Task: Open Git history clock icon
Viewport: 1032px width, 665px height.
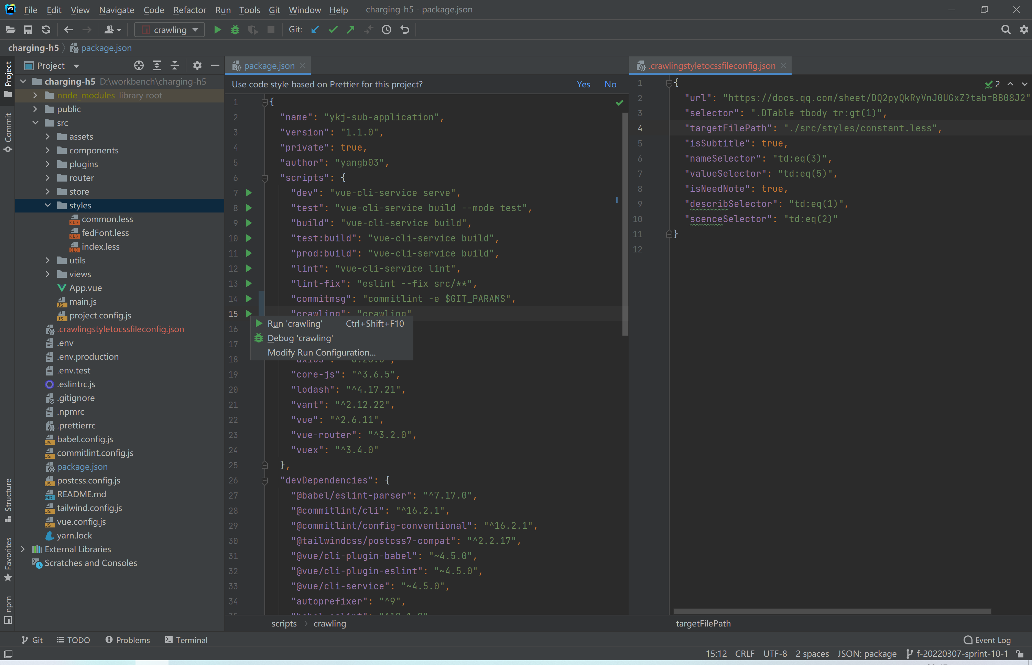Action: coord(387,30)
